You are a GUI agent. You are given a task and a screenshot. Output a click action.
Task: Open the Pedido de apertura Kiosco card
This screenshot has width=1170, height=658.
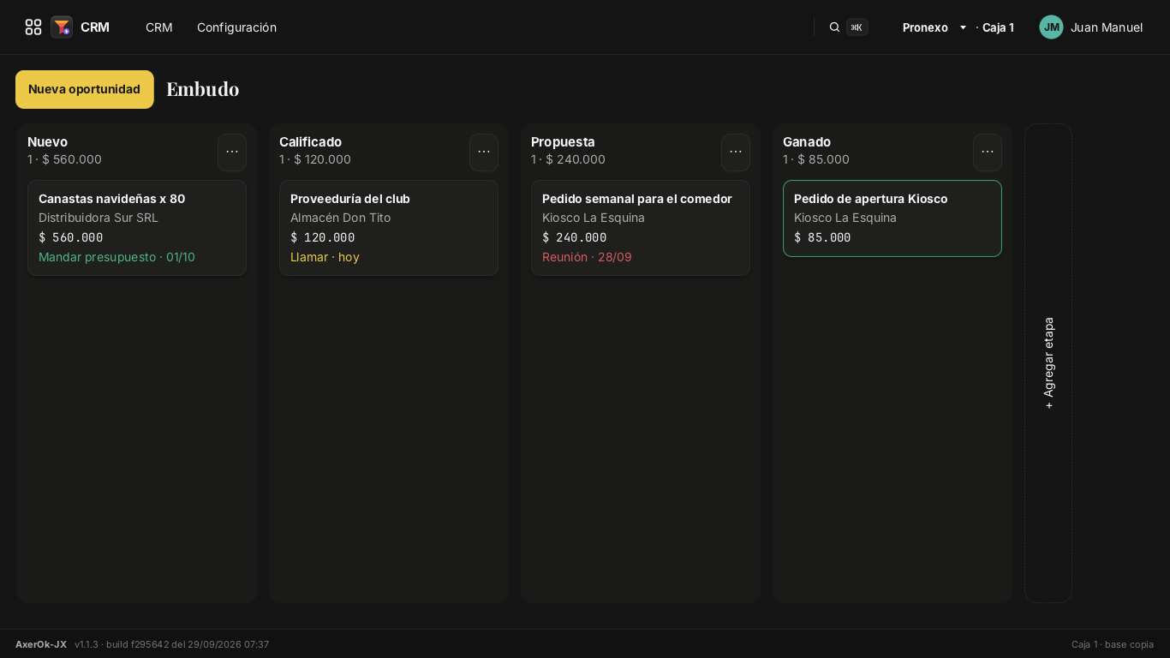[892, 218]
